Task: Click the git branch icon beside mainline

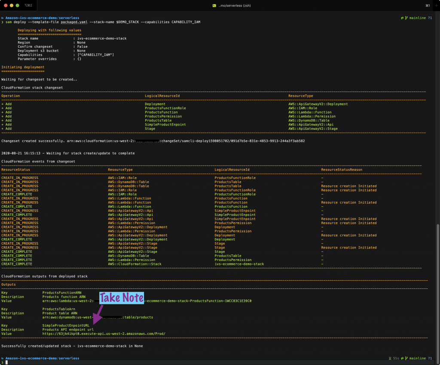Action: pyautogui.click(x=406, y=18)
